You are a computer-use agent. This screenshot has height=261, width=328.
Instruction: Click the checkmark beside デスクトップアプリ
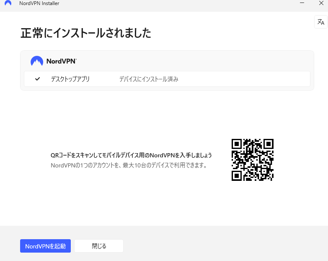[x=37, y=79]
